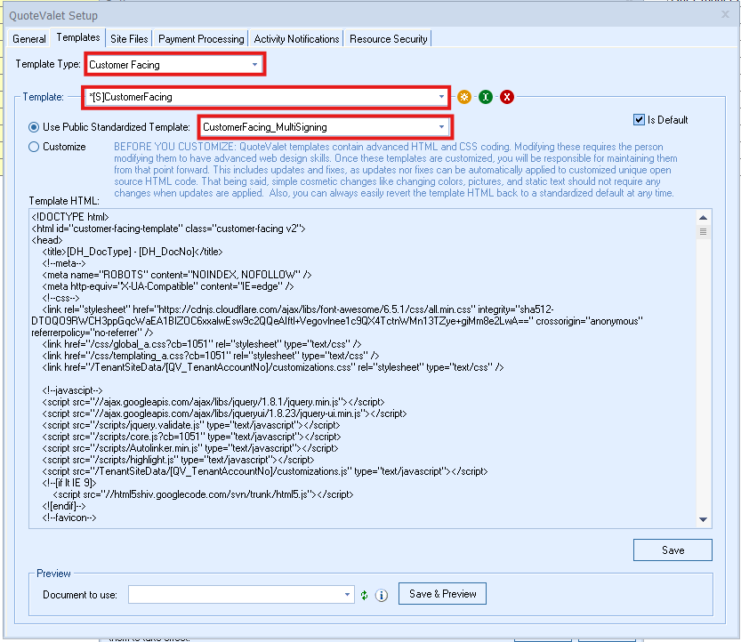Expand the Document to use dropdown
Screen dimensions: 741x642
347,595
